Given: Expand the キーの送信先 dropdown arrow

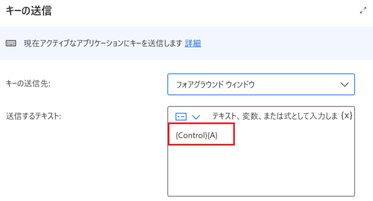Looking at the screenshot, I should 345,84.
